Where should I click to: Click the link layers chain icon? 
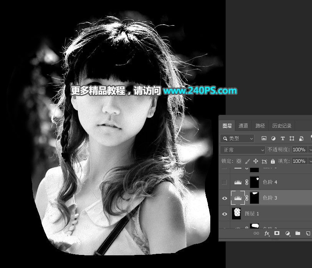(x=256, y=233)
